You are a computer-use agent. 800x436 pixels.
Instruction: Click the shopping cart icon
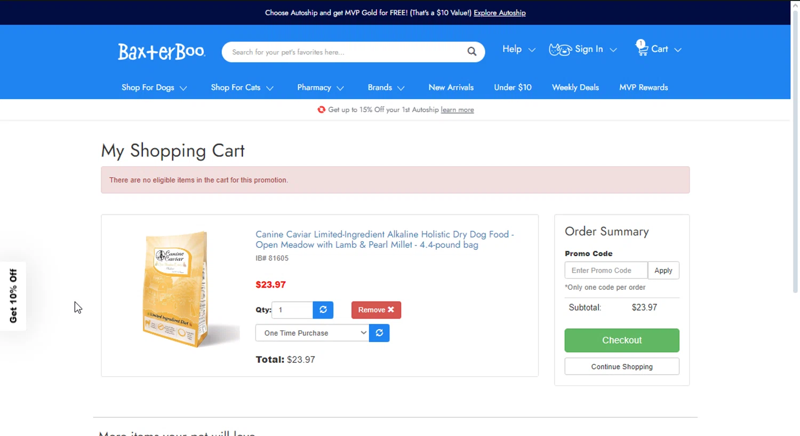click(642, 49)
